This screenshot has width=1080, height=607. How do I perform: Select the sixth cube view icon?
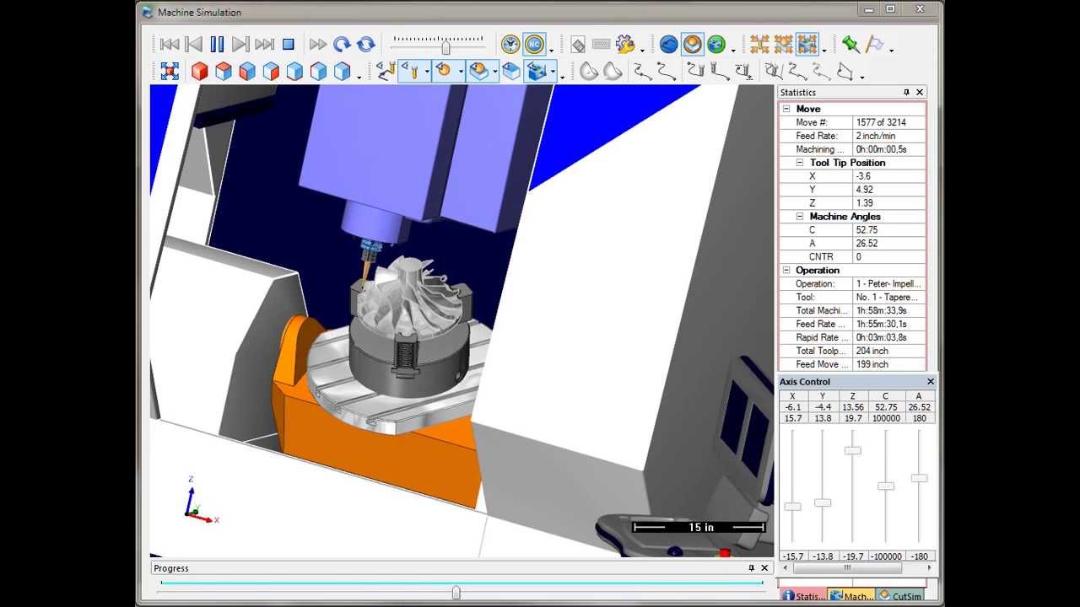tap(318, 72)
